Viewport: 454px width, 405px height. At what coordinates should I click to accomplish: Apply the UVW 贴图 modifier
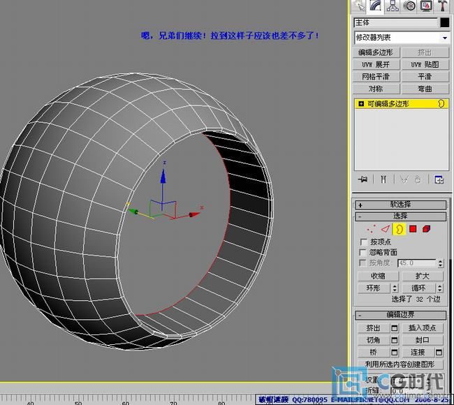tap(425, 64)
